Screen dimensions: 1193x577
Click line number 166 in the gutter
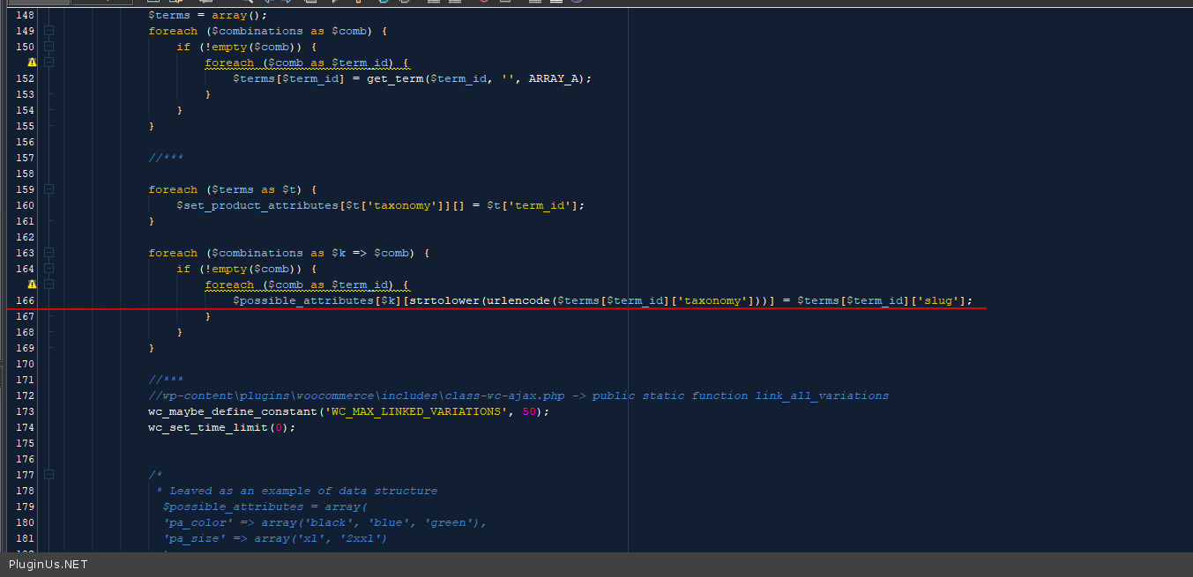pos(26,300)
